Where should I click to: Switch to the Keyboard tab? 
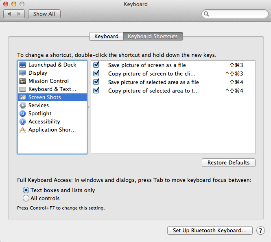point(106,36)
